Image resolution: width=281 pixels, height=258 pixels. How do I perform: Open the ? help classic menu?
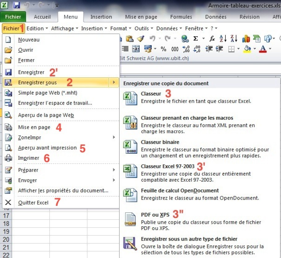pos(214,28)
